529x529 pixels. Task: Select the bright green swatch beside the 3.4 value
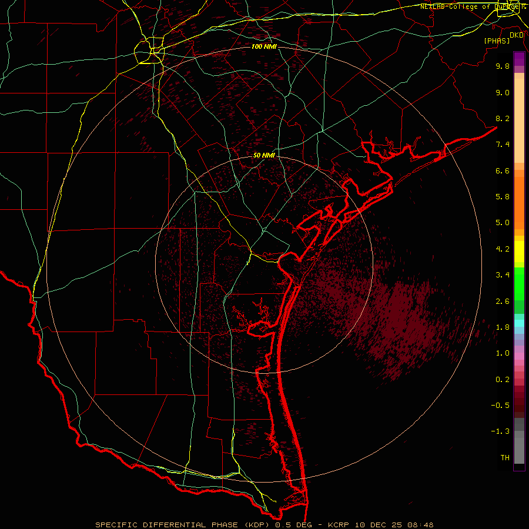pyautogui.click(x=519, y=284)
